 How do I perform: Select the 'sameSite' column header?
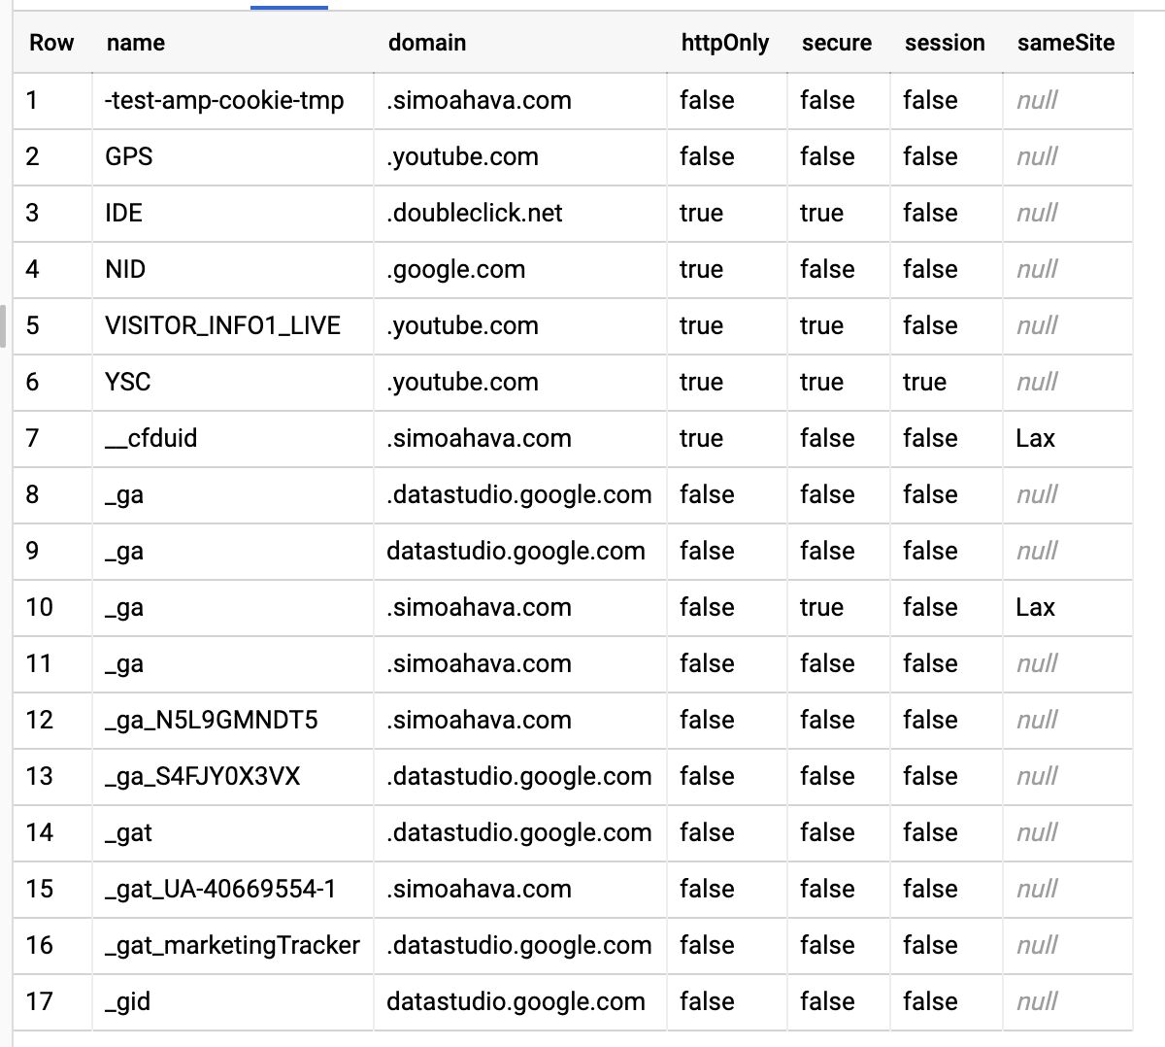point(1066,43)
